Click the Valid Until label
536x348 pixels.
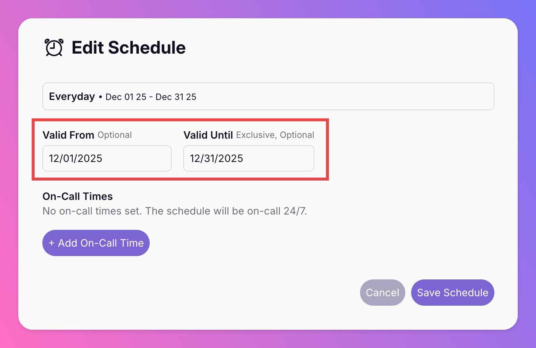tap(208, 135)
